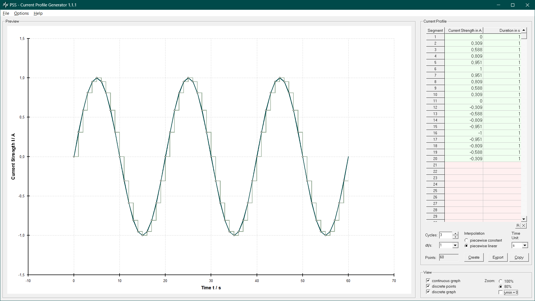Click the Points field showing 60

(x=449, y=257)
